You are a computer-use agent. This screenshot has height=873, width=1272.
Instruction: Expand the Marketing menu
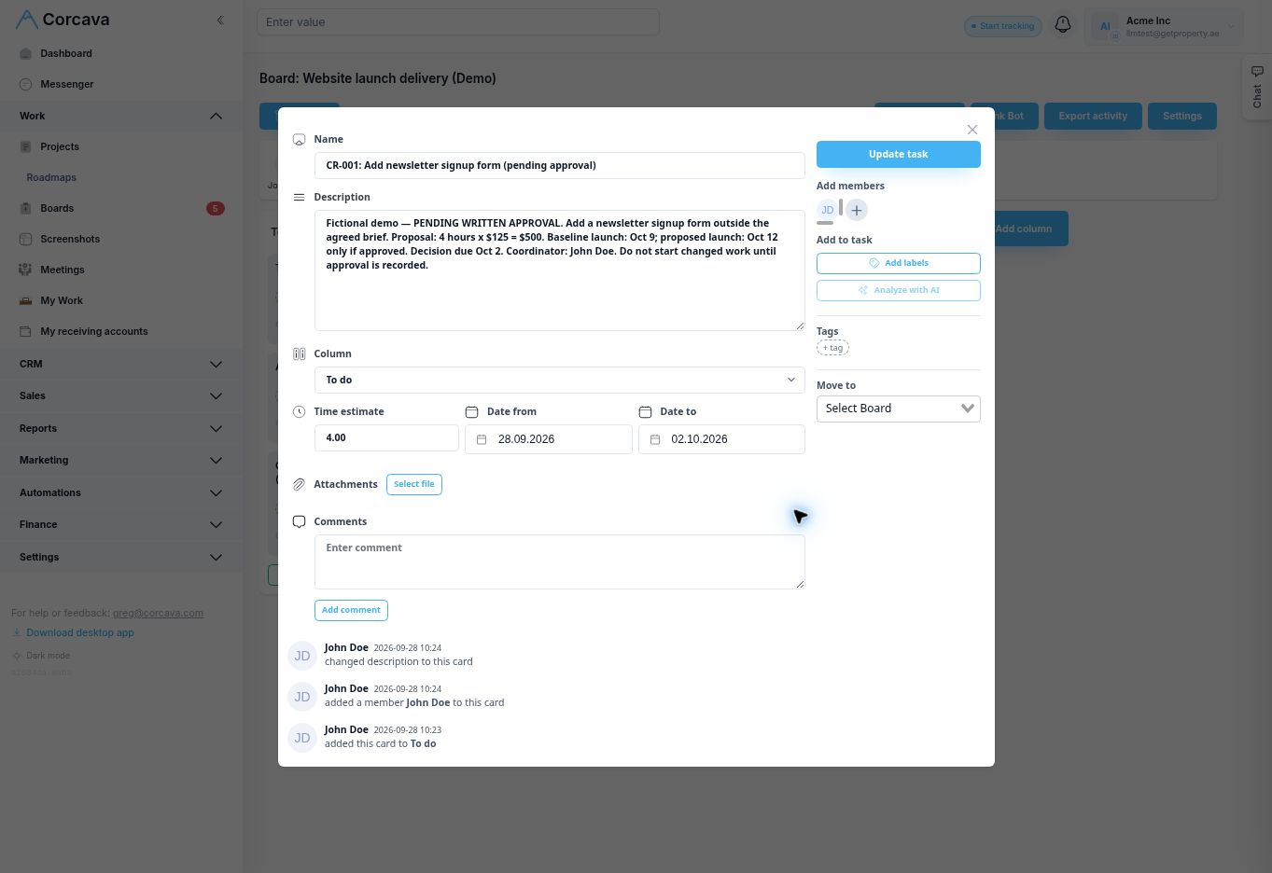(x=121, y=460)
